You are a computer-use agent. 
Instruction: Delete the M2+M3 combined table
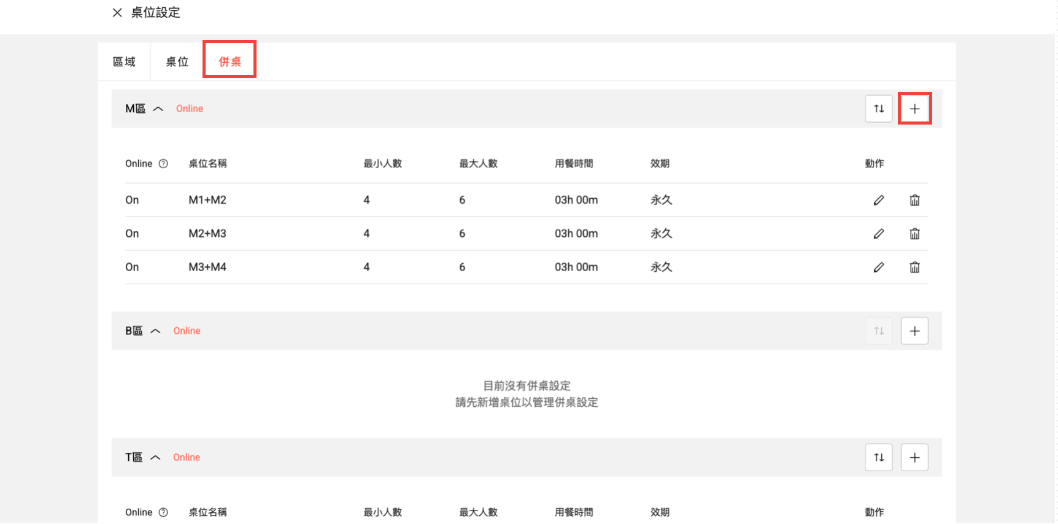[914, 234]
